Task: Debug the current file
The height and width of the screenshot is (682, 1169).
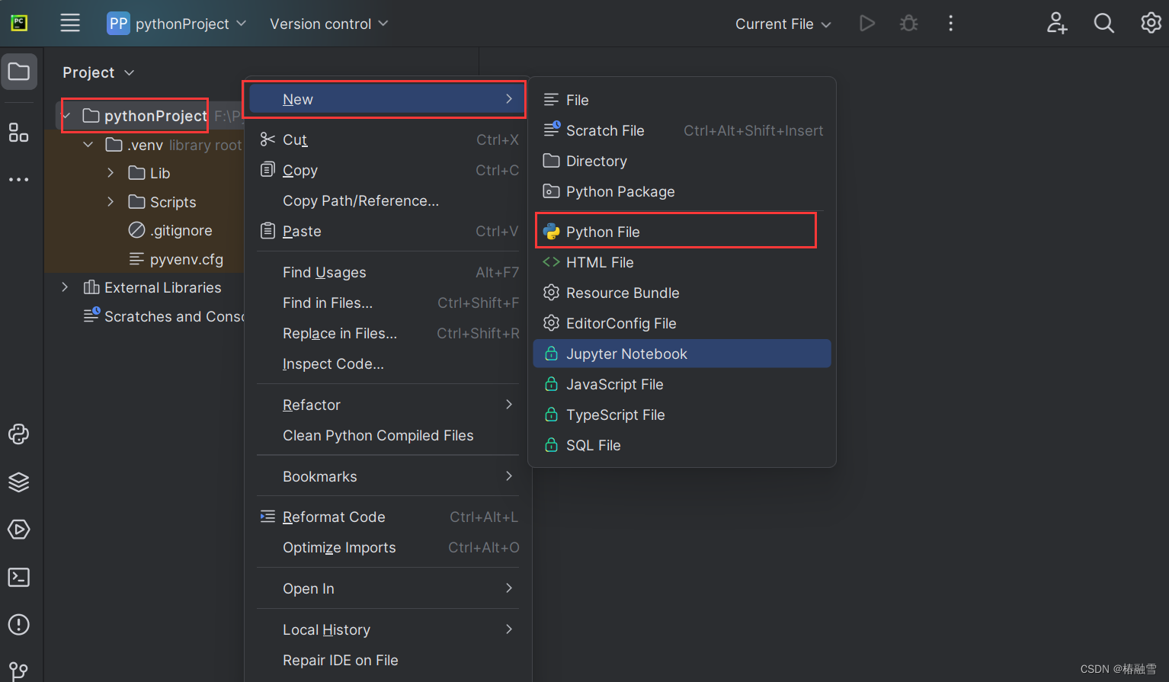Action: pos(909,24)
